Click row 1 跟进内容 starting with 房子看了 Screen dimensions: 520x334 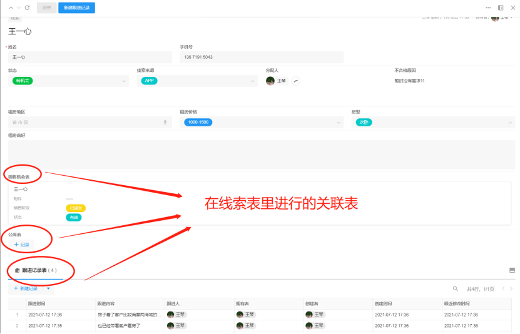[x=129, y=315]
